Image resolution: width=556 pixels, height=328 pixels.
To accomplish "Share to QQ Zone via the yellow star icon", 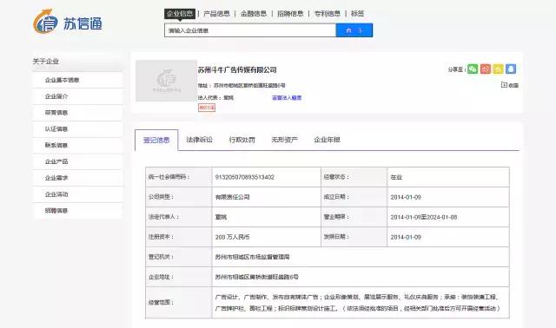I will click(x=498, y=69).
